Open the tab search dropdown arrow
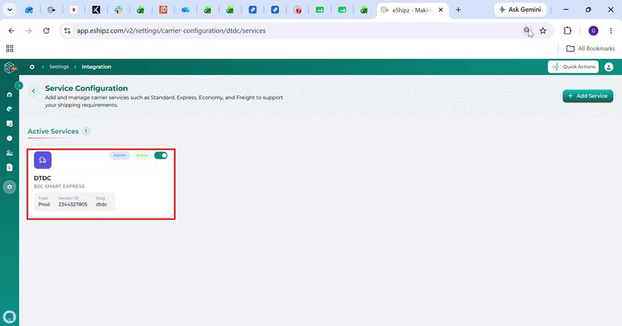 pos(10,10)
